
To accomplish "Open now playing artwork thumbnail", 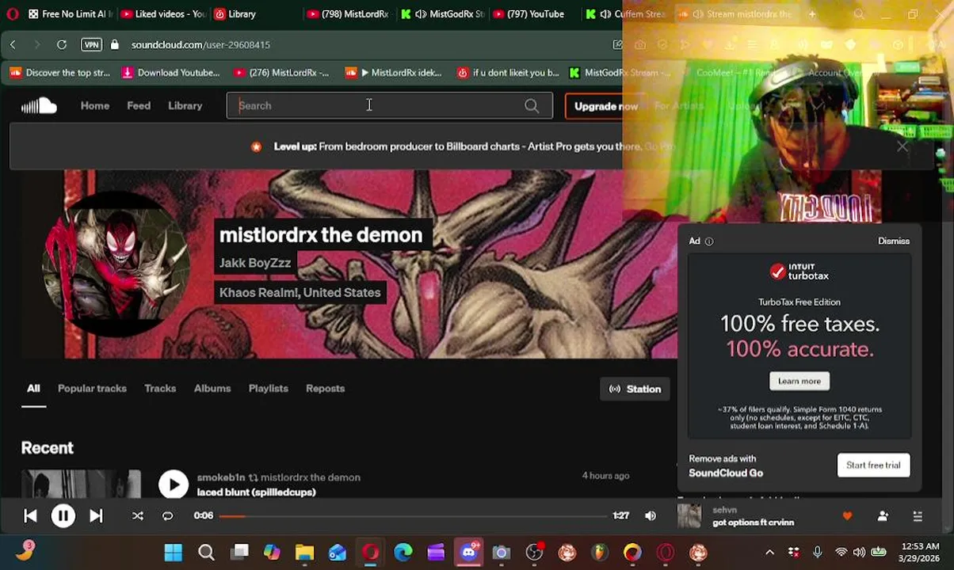I will pyautogui.click(x=689, y=516).
